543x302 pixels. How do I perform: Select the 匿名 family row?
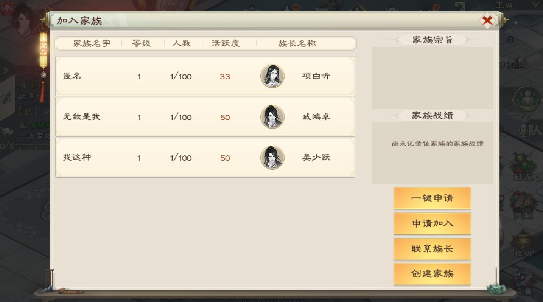(205, 76)
